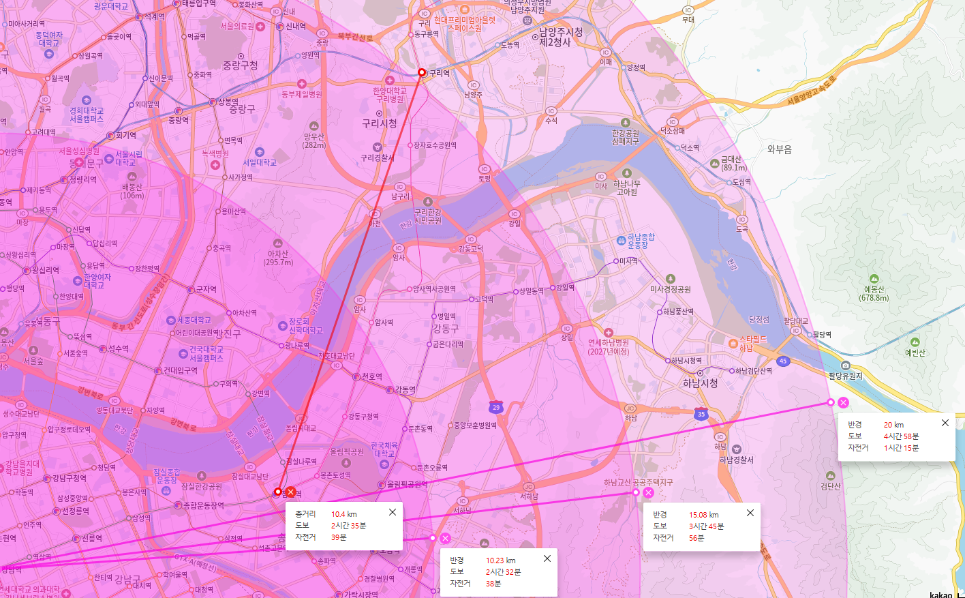965x598 pixels.
Task: Click the 동부제일병원 hospital icon
Action: click(302, 83)
